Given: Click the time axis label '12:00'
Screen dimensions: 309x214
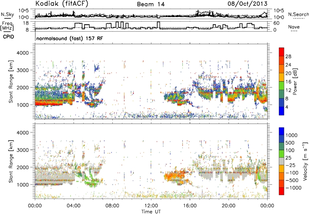Looking at the screenshot, I should (x=151, y=206).
